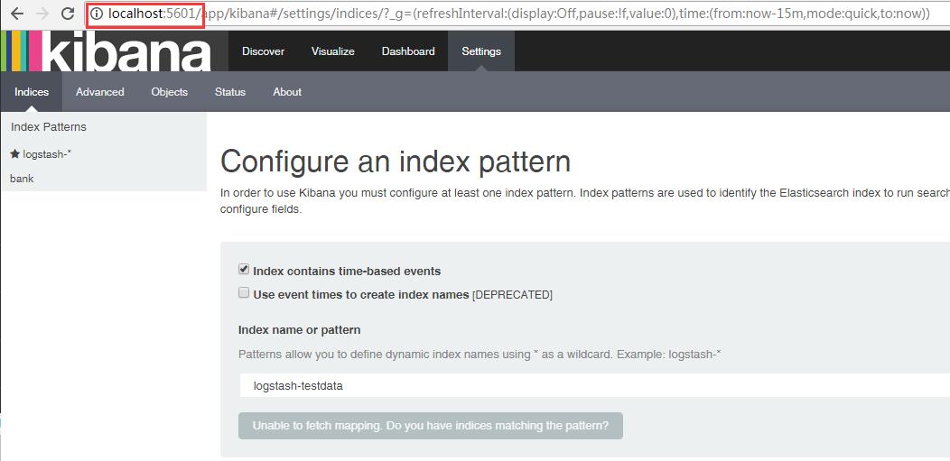Select the Settings tab

coord(481,51)
